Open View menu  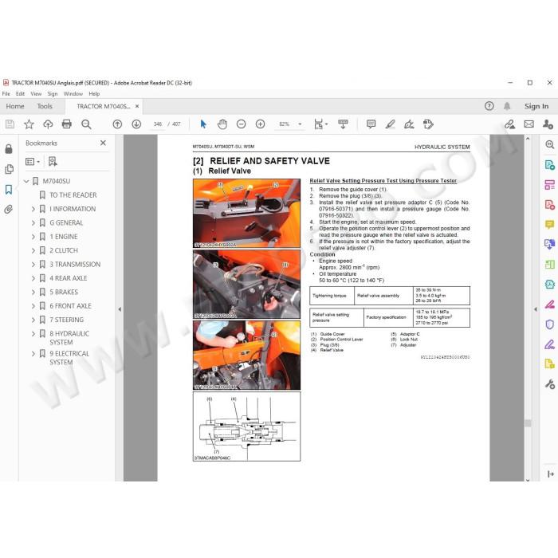pos(36,94)
